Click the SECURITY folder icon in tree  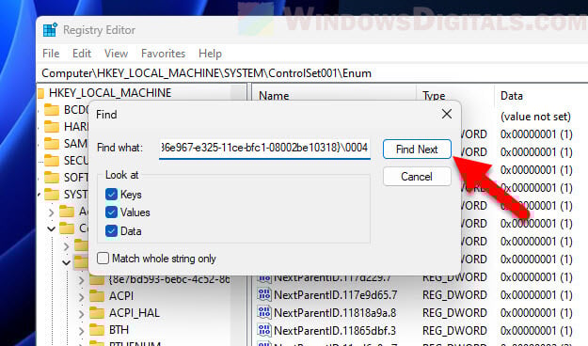[52, 161]
